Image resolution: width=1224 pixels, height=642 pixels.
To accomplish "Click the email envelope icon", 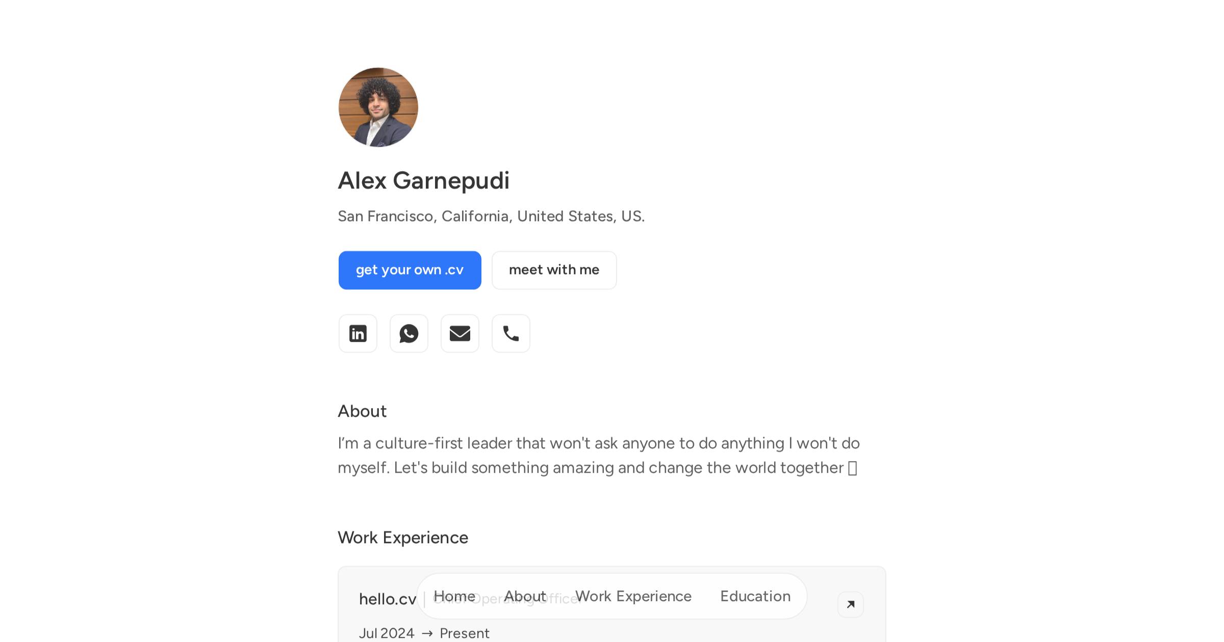I will [460, 334].
